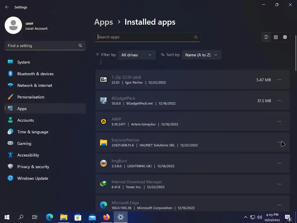Open more options for Microsoft Edge
Image resolution: width=297 pixels, height=223 pixels.
279,205
